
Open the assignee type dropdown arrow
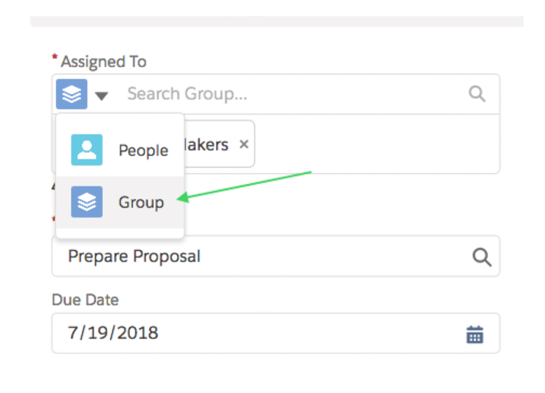pyautogui.click(x=102, y=96)
